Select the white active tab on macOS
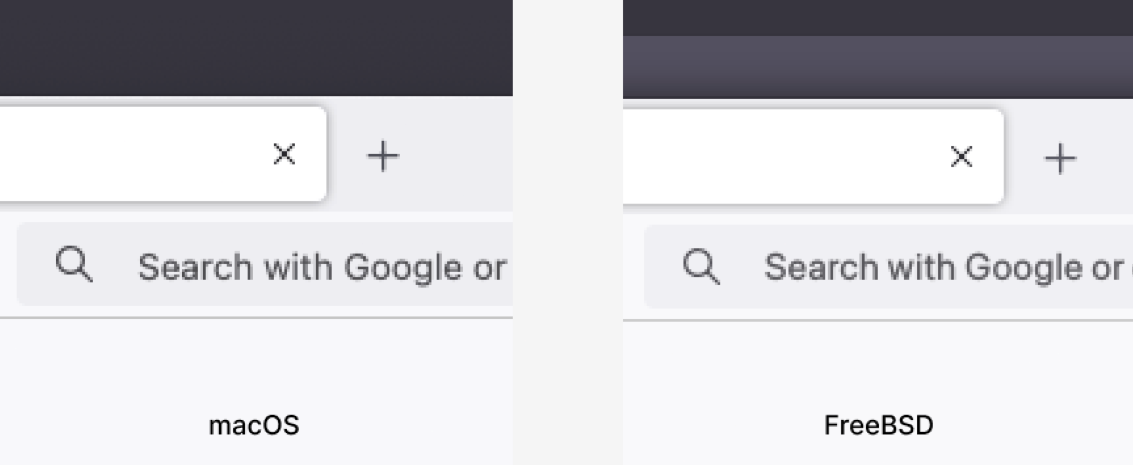 pyautogui.click(x=163, y=154)
